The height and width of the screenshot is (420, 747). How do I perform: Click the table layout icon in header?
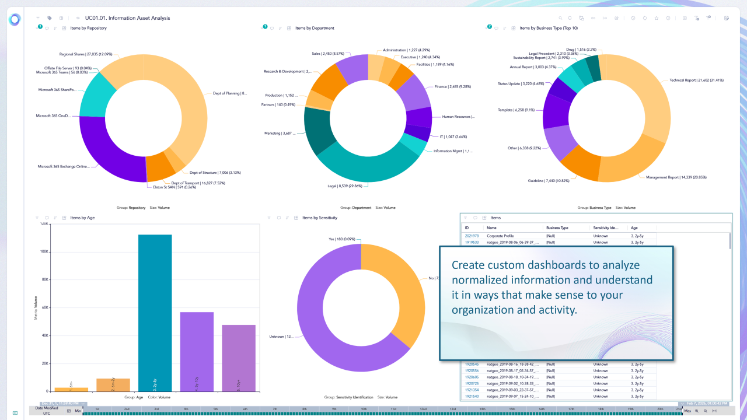(61, 18)
